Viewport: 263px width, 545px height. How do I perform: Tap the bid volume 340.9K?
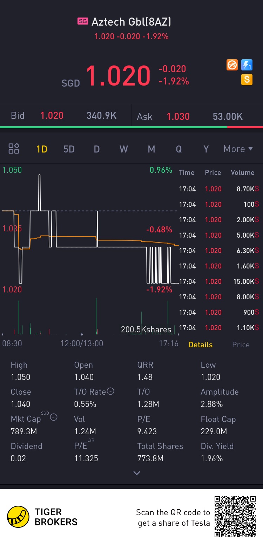(102, 116)
